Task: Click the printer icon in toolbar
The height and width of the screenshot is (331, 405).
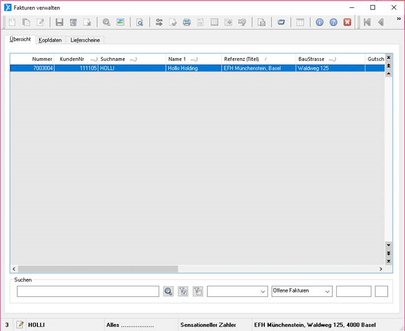Action: 187,22
